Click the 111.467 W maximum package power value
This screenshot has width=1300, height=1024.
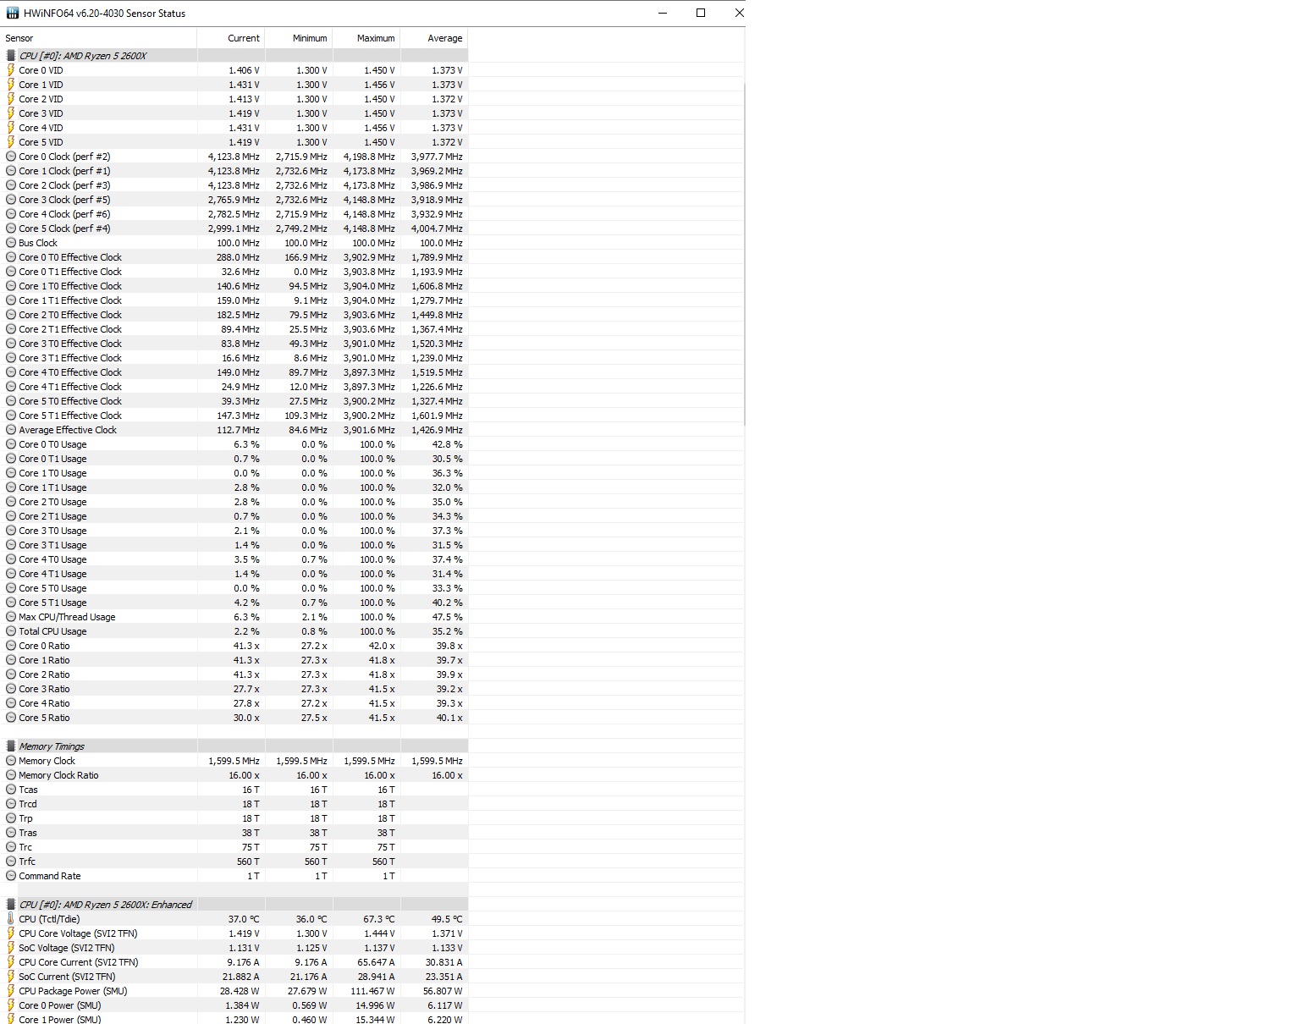point(373,991)
